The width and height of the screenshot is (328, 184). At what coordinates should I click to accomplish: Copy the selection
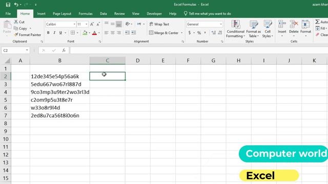(20, 29)
